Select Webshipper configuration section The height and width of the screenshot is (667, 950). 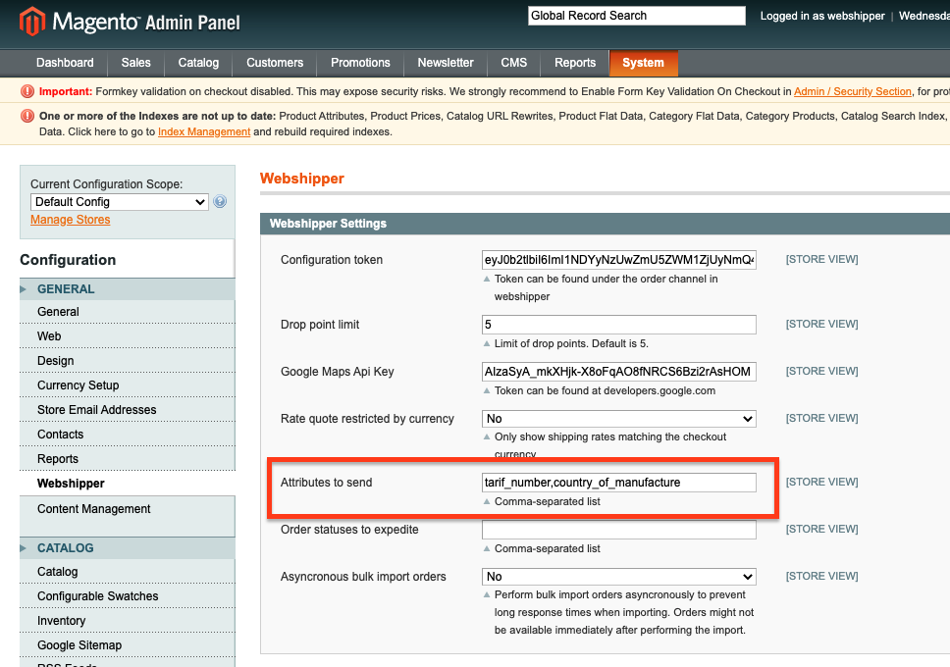128,484
